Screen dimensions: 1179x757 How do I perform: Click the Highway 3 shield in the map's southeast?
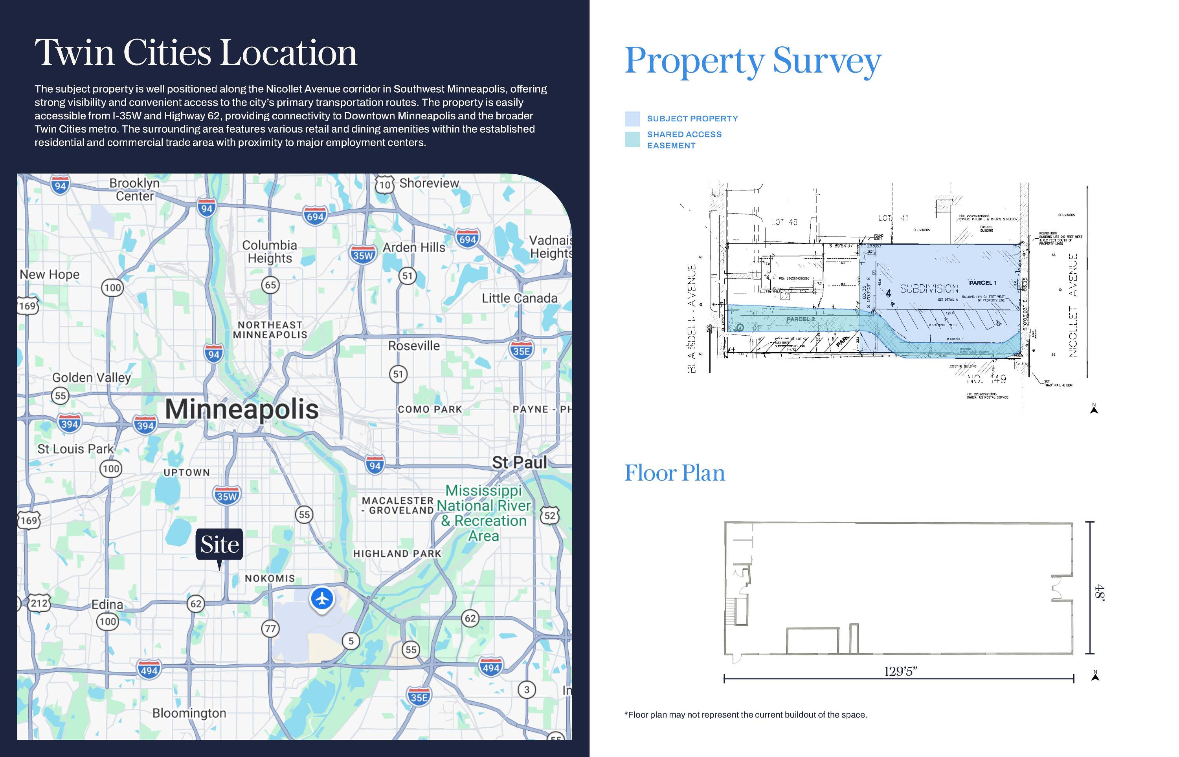coord(526,689)
